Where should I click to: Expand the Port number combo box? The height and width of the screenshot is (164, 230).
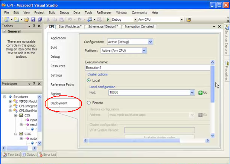tap(192, 92)
